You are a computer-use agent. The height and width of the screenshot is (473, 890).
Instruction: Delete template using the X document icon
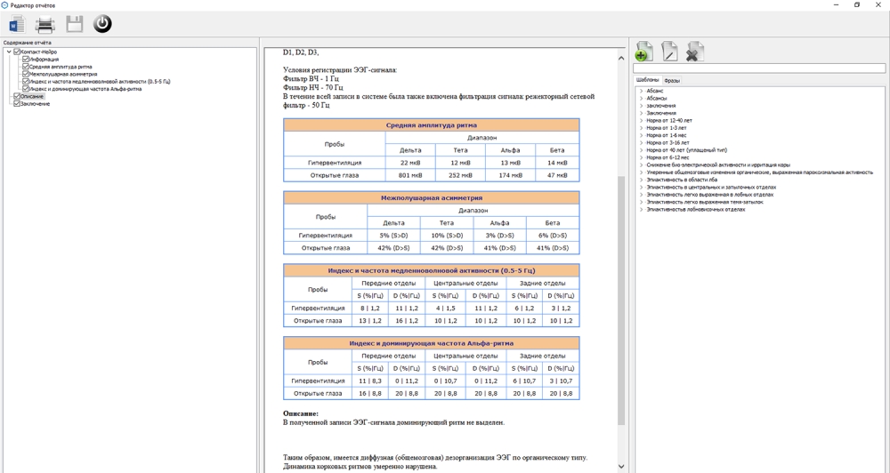tap(695, 52)
